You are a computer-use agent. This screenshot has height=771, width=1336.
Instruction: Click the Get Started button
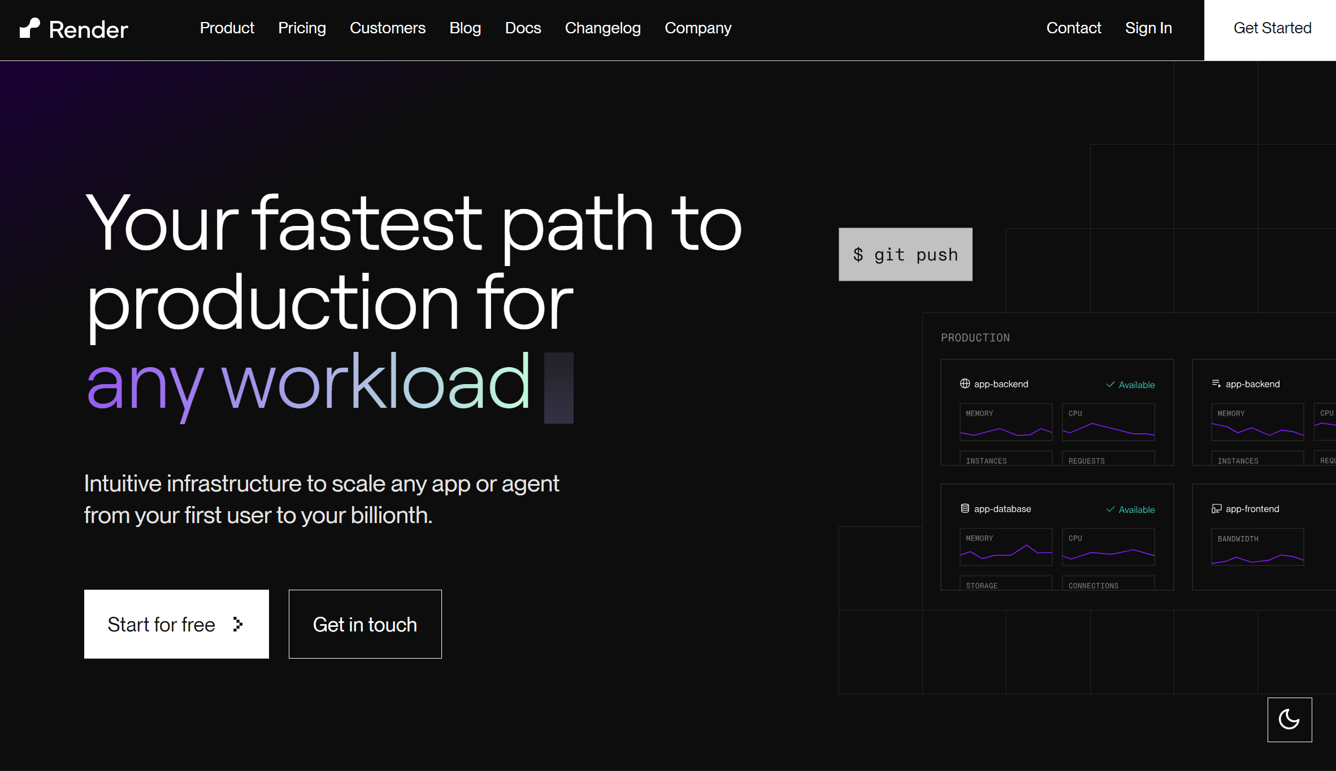click(x=1270, y=30)
